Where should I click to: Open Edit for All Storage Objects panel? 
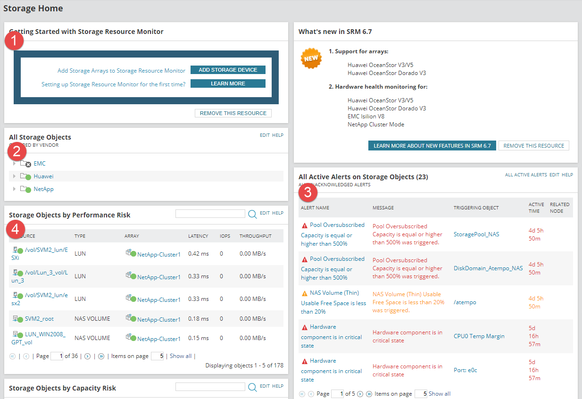(x=265, y=135)
